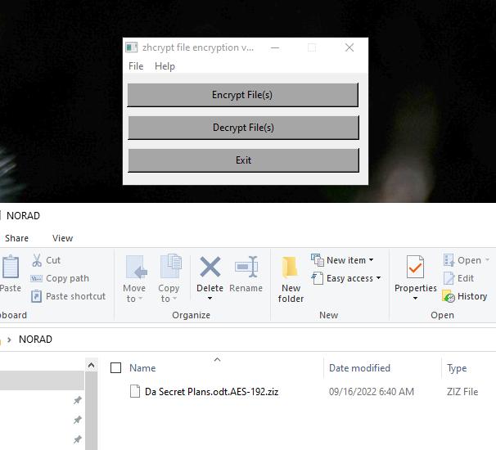This screenshot has height=450, width=496.
Task: Click the New folder icon
Action: click(x=290, y=268)
